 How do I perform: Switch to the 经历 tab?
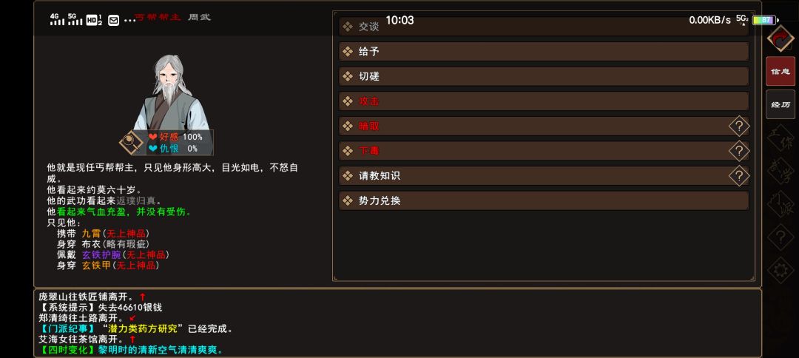781,104
